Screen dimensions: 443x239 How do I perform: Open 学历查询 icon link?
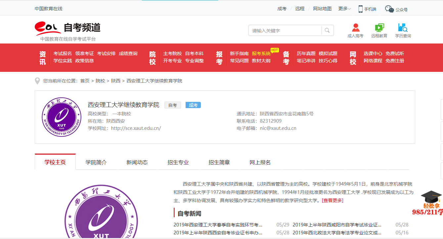click(x=403, y=30)
